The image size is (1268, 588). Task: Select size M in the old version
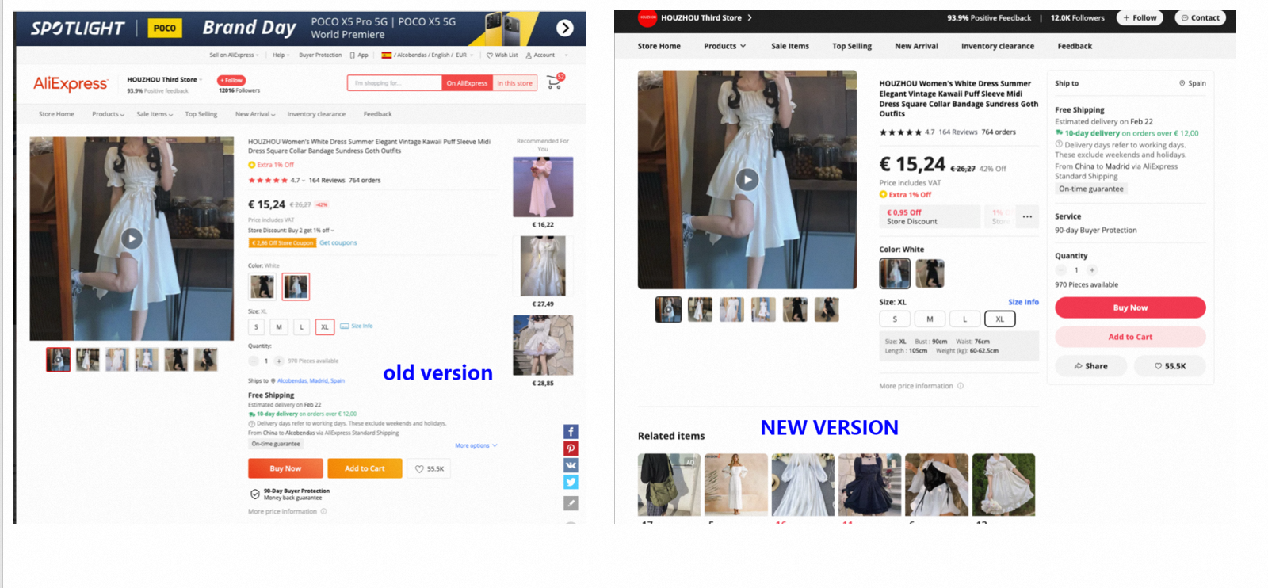pos(279,326)
